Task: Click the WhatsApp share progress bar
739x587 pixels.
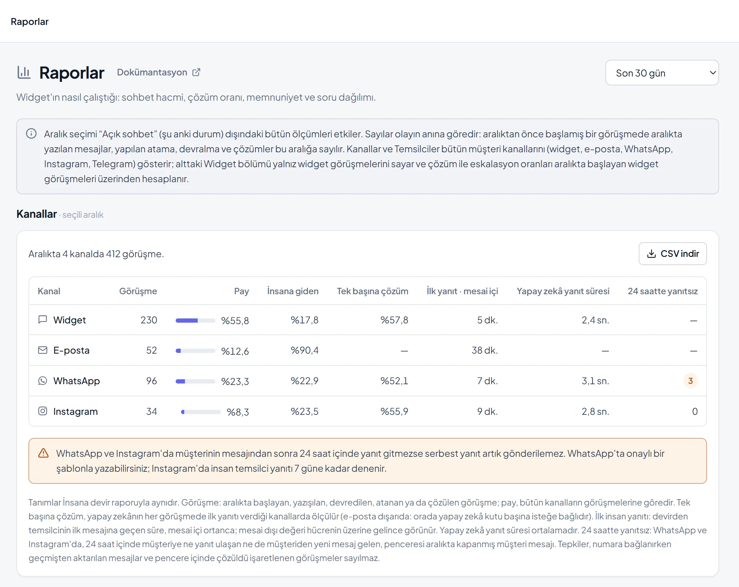Action: click(195, 381)
